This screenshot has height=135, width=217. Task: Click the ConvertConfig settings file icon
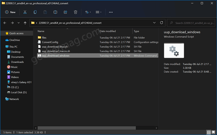pos(39,42)
